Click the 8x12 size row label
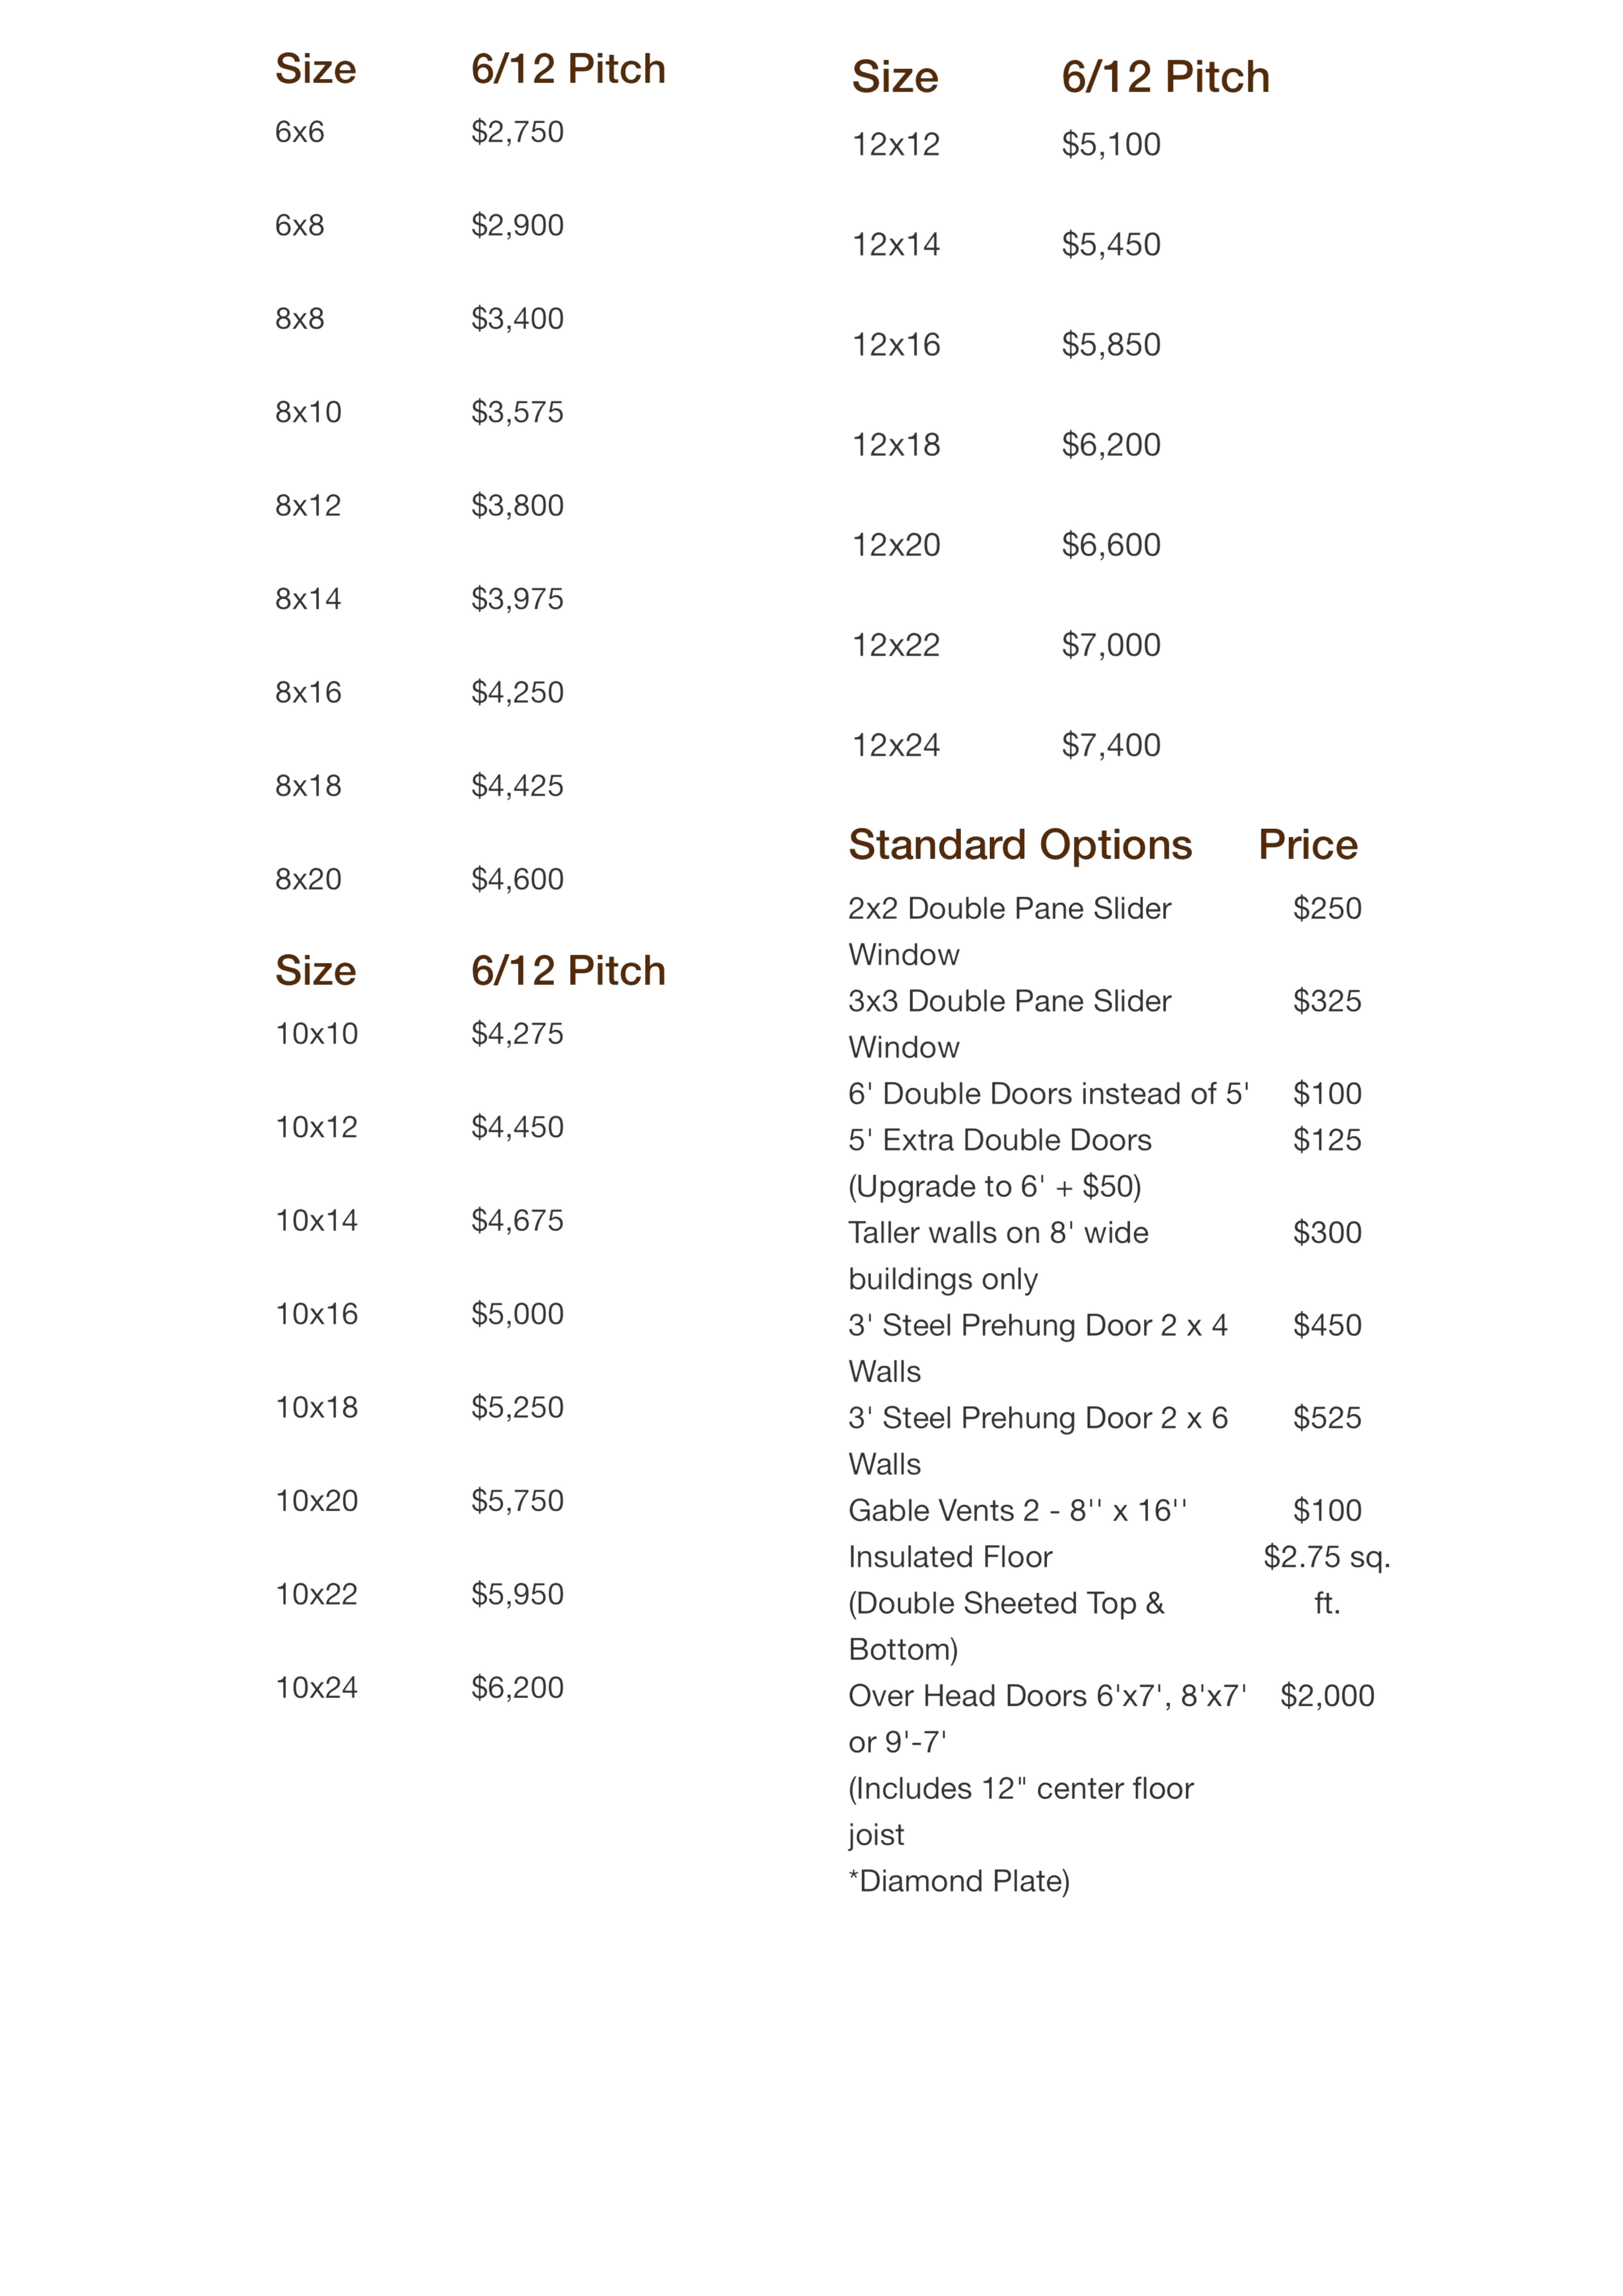Image resolution: width=1623 pixels, height=2296 pixels. click(308, 506)
